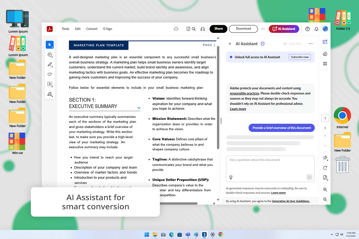Open Chrome from taskbar
The height and width of the screenshot is (239, 359).
221,234
